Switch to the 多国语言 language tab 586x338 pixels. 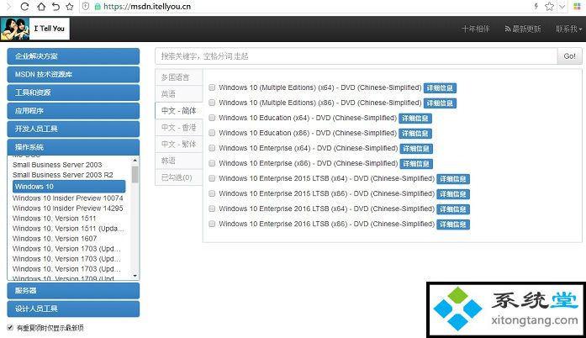pos(179,77)
